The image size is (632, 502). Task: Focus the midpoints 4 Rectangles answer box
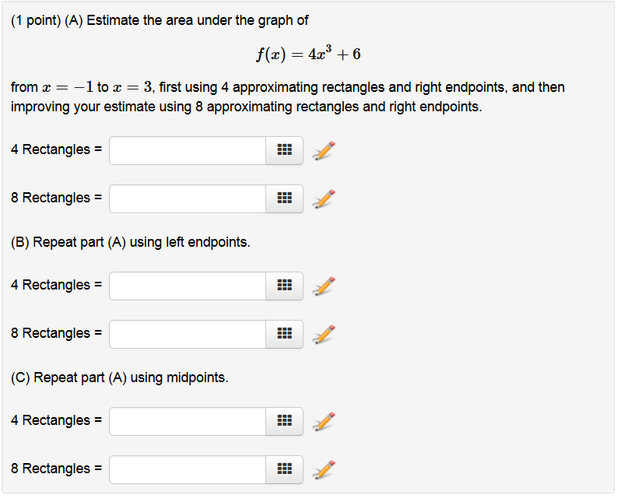pyautogui.click(x=187, y=421)
